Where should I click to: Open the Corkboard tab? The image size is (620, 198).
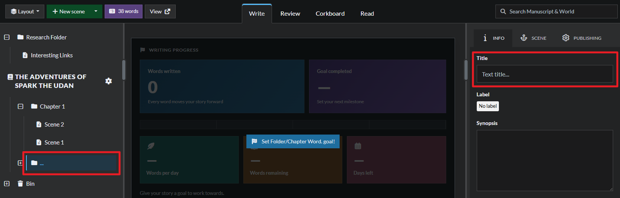[x=330, y=14]
